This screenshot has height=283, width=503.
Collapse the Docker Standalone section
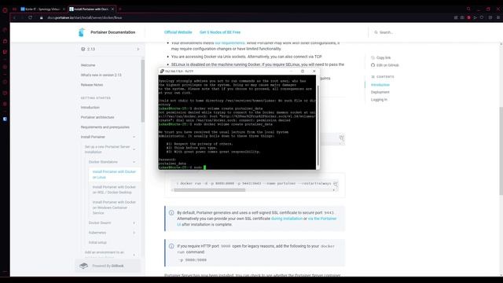[134, 162]
